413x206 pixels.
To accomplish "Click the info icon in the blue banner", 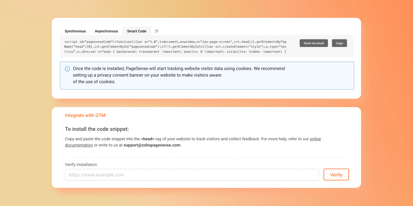I will 67,69.
